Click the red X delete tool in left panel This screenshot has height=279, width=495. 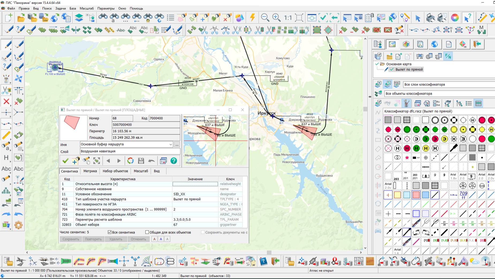coord(6,101)
